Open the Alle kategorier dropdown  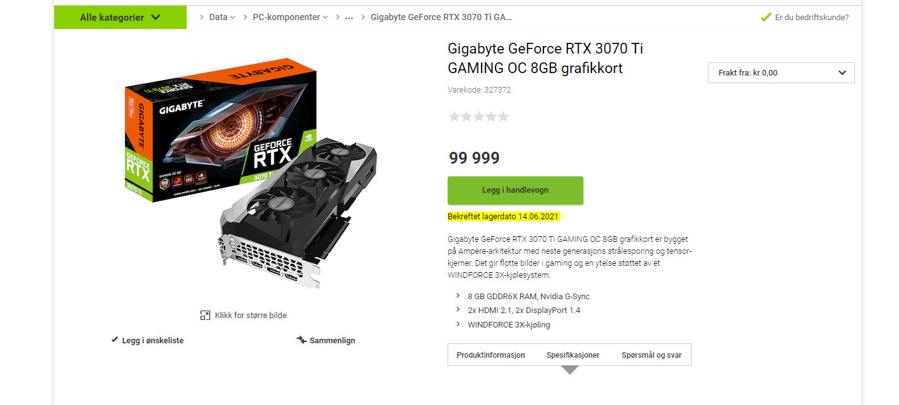pos(120,17)
